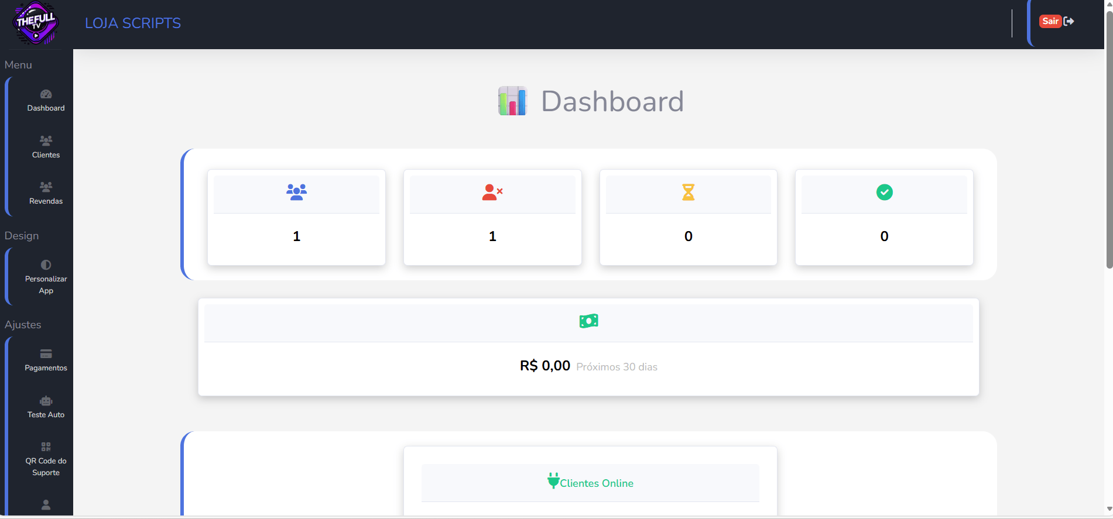Image resolution: width=1113 pixels, height=519 pixels.
Task: Click the yellow hourglass icon
Action: pos(689,192)
